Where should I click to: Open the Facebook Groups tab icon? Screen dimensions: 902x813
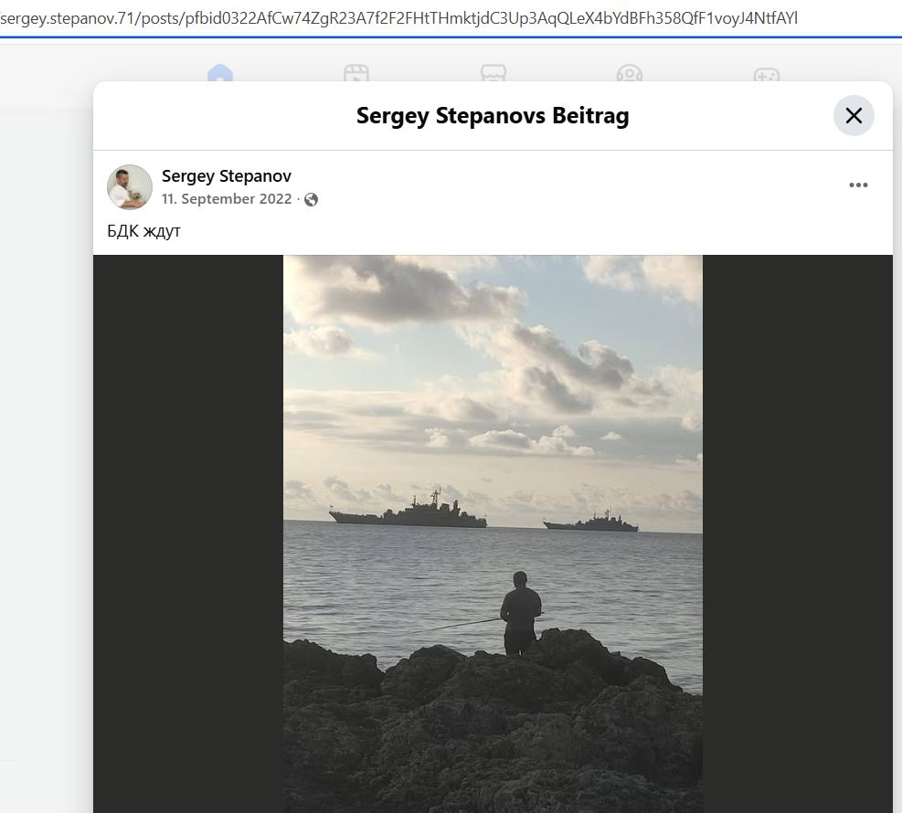coord(630,73)
